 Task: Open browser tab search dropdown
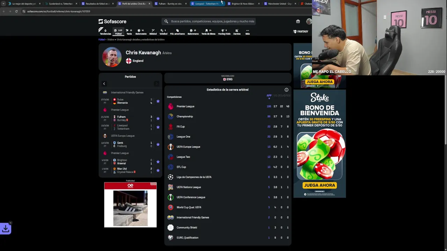coord(3,4)
